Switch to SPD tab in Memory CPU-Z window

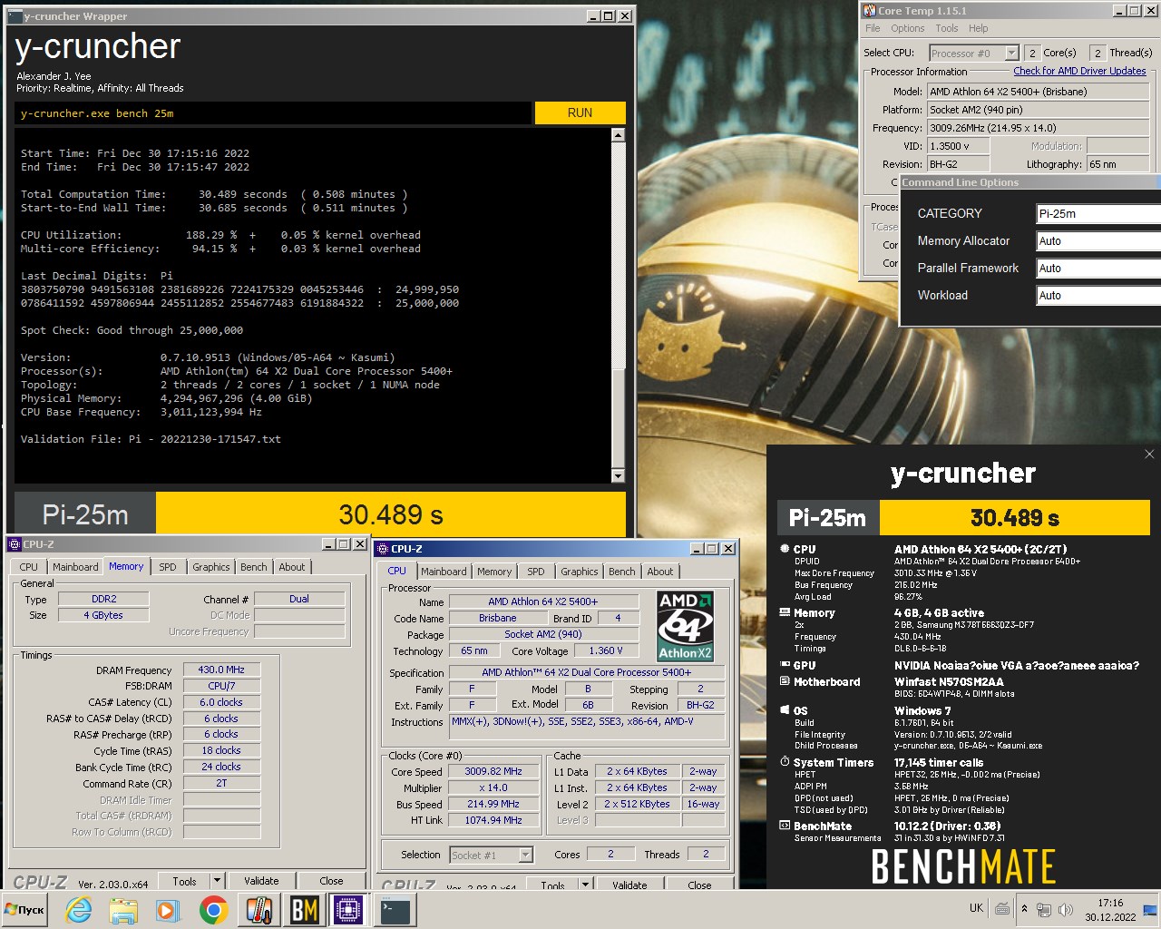coord(168,567)
